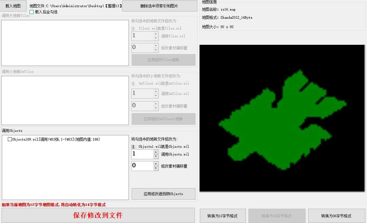Enable the 载入后全勾选 checkbox
This screenshot has width=367, height=223.
[x=31, y=12]
